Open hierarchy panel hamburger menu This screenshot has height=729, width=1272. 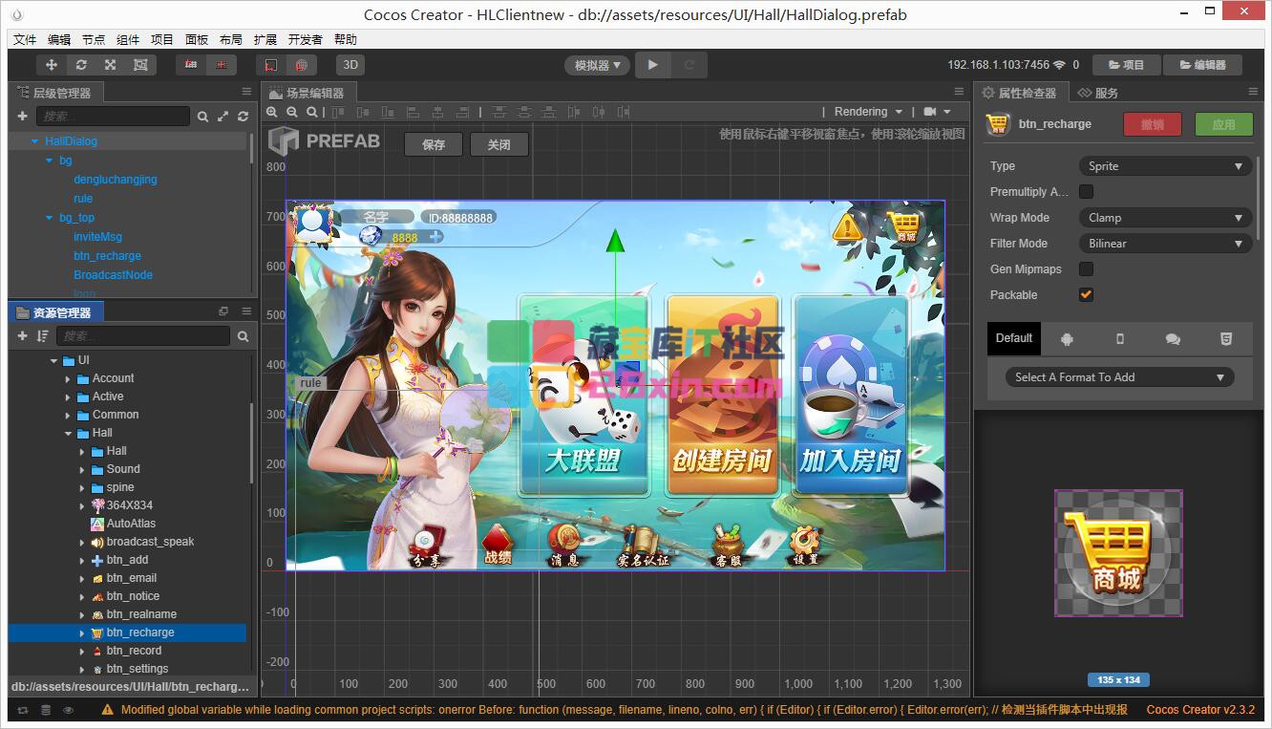click(x=246, y=92)
